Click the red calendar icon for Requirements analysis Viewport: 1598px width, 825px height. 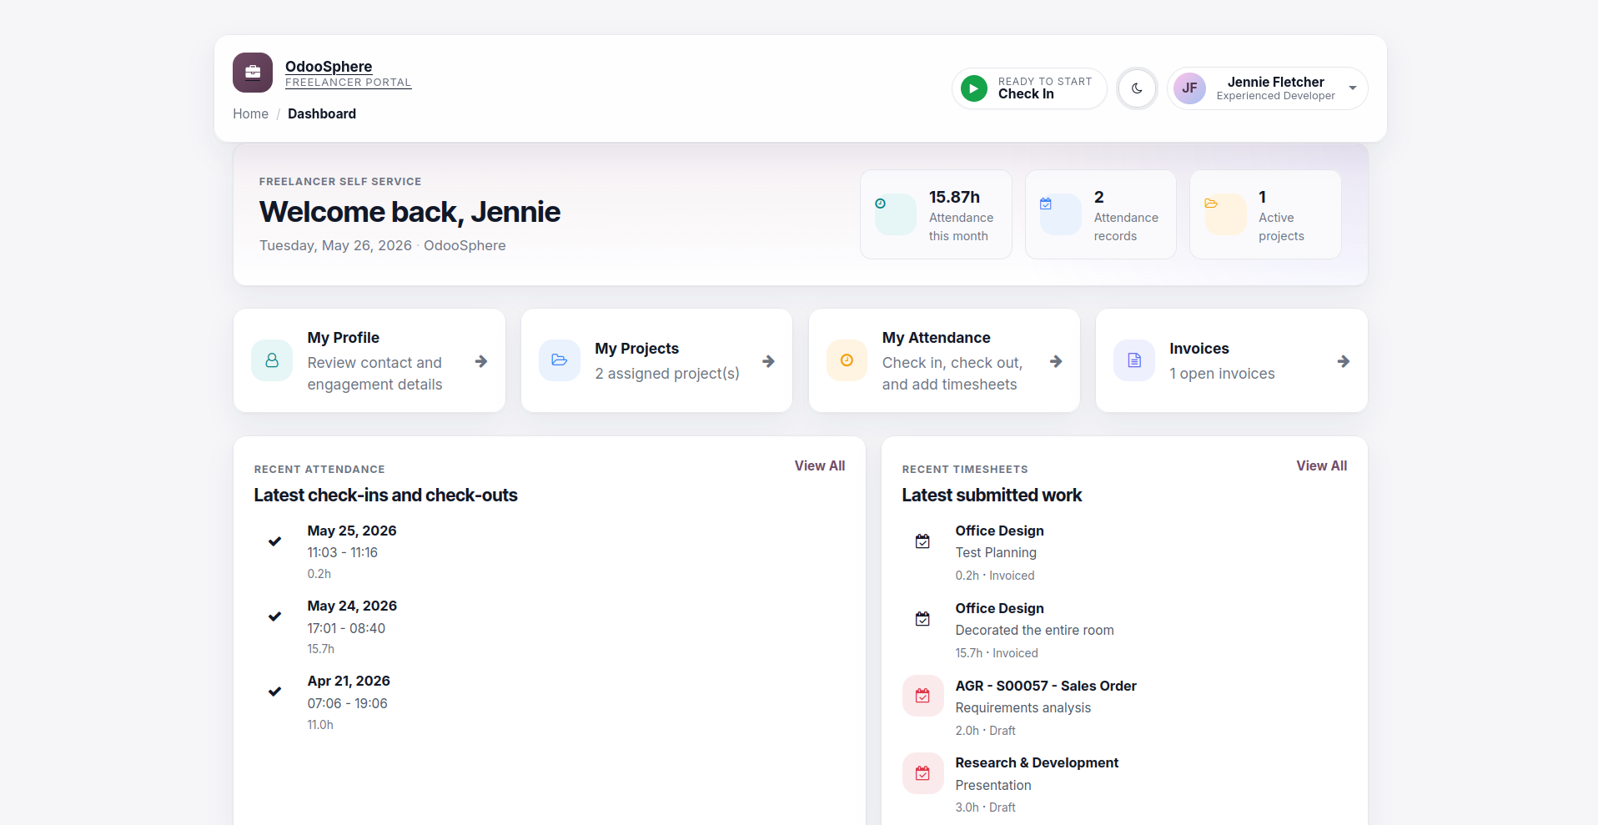923,696
